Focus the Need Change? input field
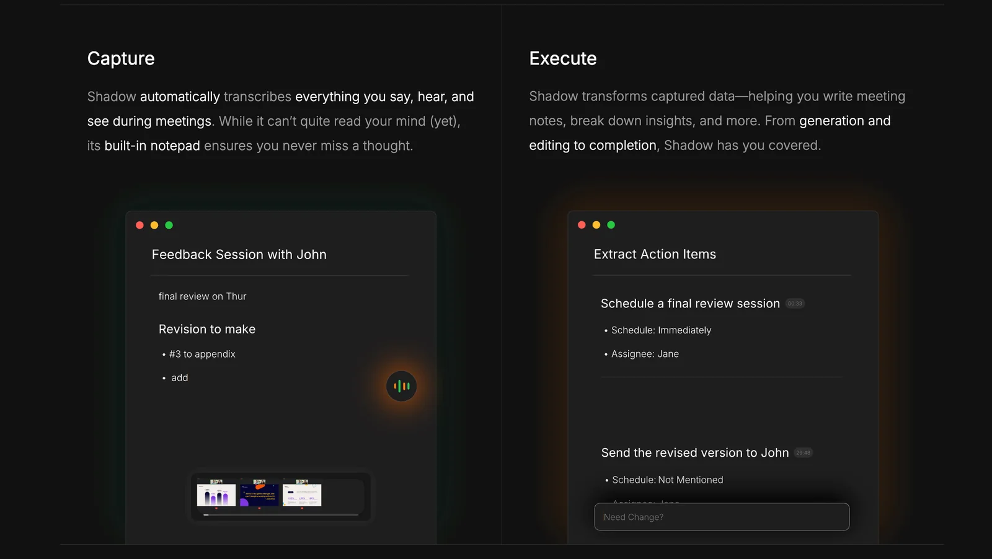Screen dimensions: 992x559 coord(722,517)
